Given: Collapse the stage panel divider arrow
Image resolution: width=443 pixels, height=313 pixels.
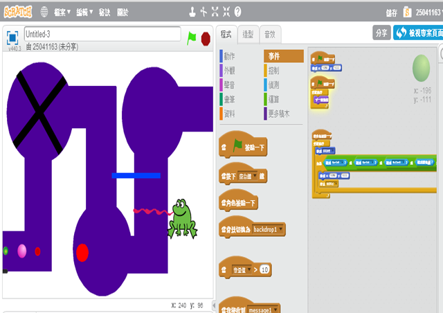Looking at the screenshot, I should pos(214,305).
